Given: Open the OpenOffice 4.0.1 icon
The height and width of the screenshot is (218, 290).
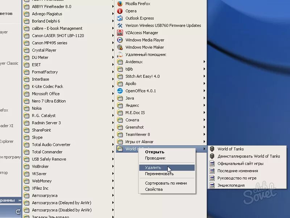Looking at the screenshot, I should (x=120, y=91).
